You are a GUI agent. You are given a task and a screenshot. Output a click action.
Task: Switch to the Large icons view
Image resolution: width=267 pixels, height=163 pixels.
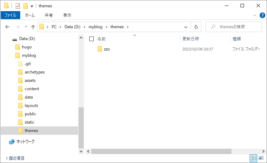[x=261, y=158]
